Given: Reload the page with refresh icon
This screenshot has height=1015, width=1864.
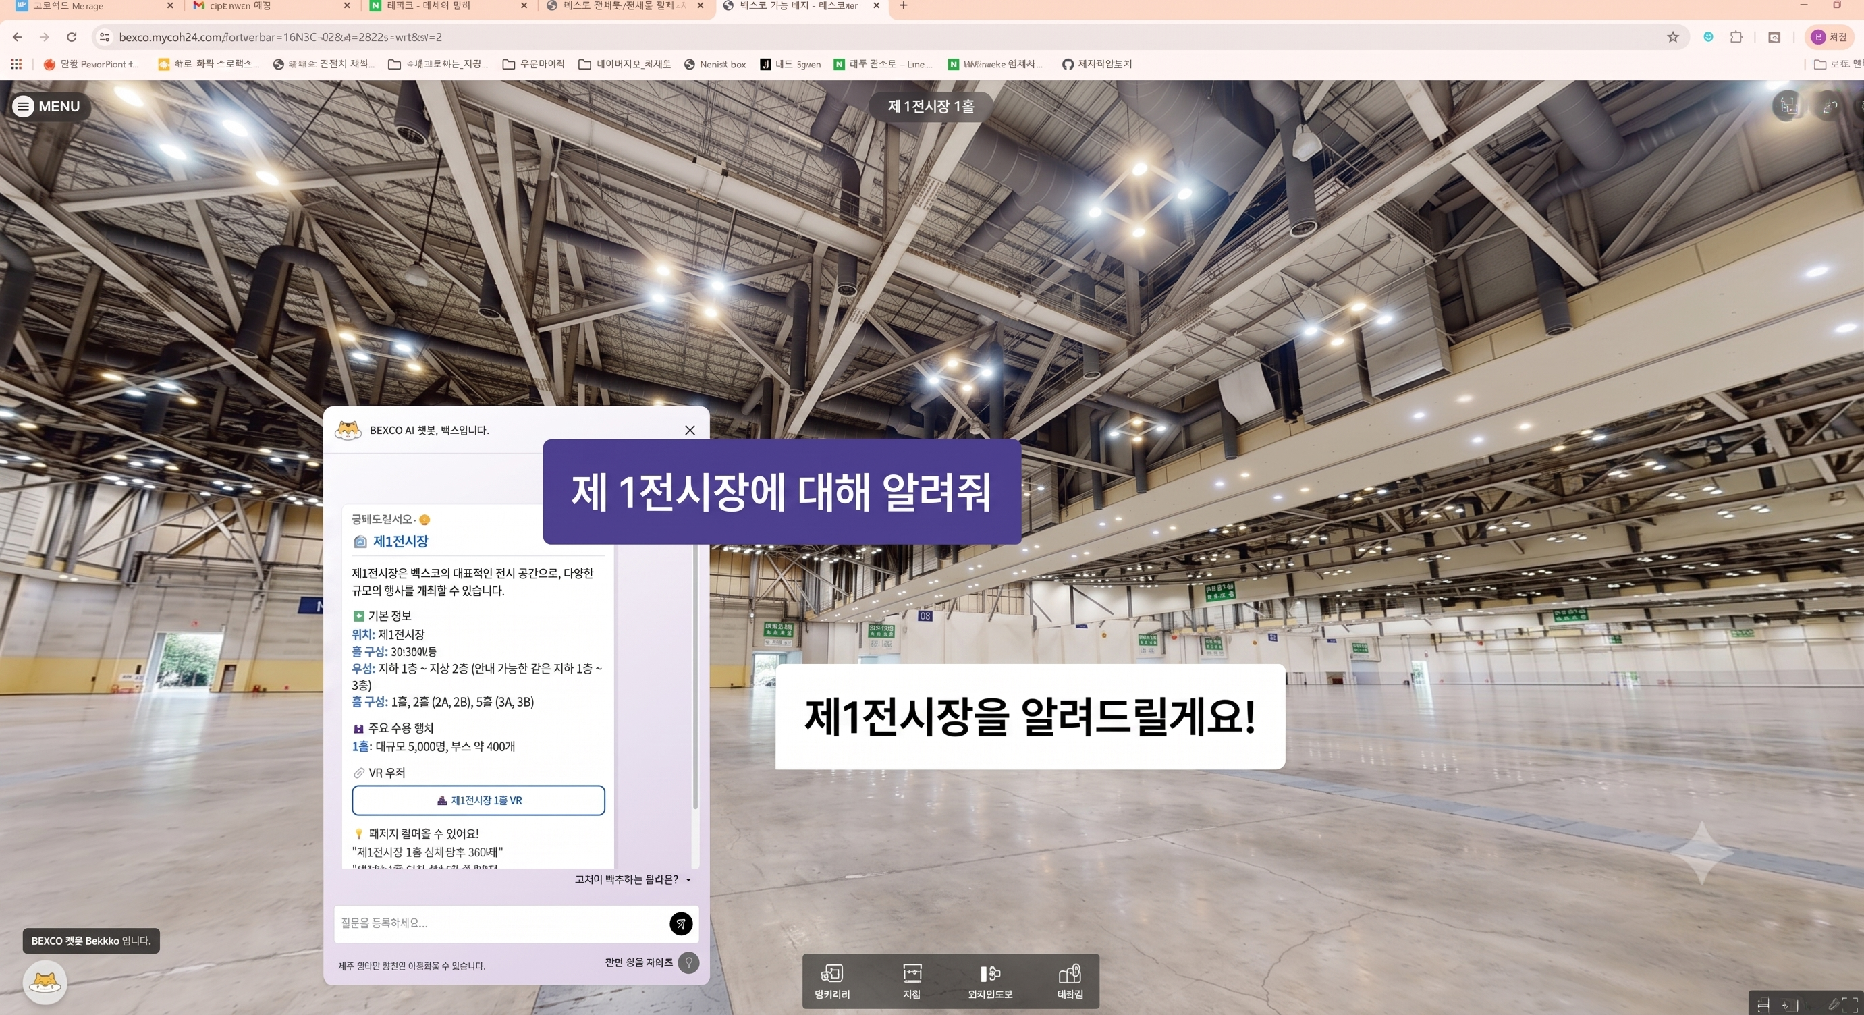Looking at the screenshot, I should click(72, 37).
